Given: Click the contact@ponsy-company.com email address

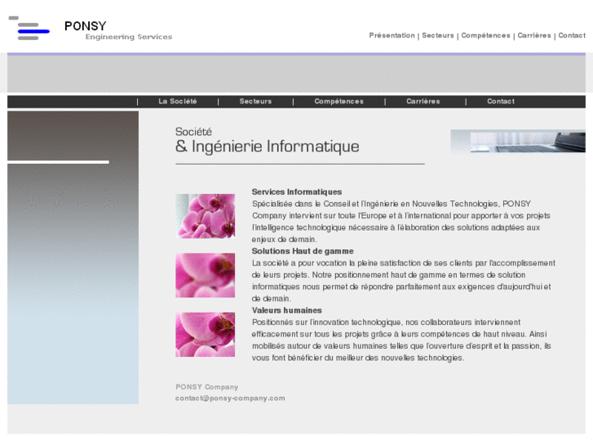Looking at the screenshot, I should click(230, 398).
